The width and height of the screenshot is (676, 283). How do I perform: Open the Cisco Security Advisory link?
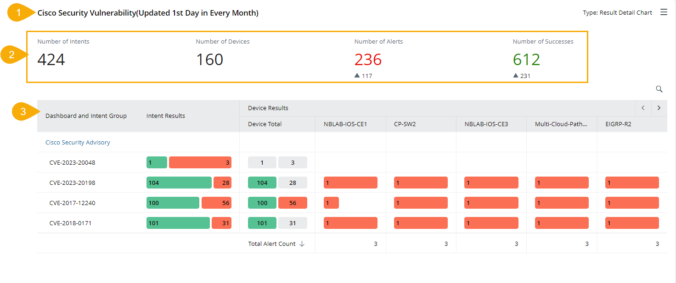click(78, 143)
